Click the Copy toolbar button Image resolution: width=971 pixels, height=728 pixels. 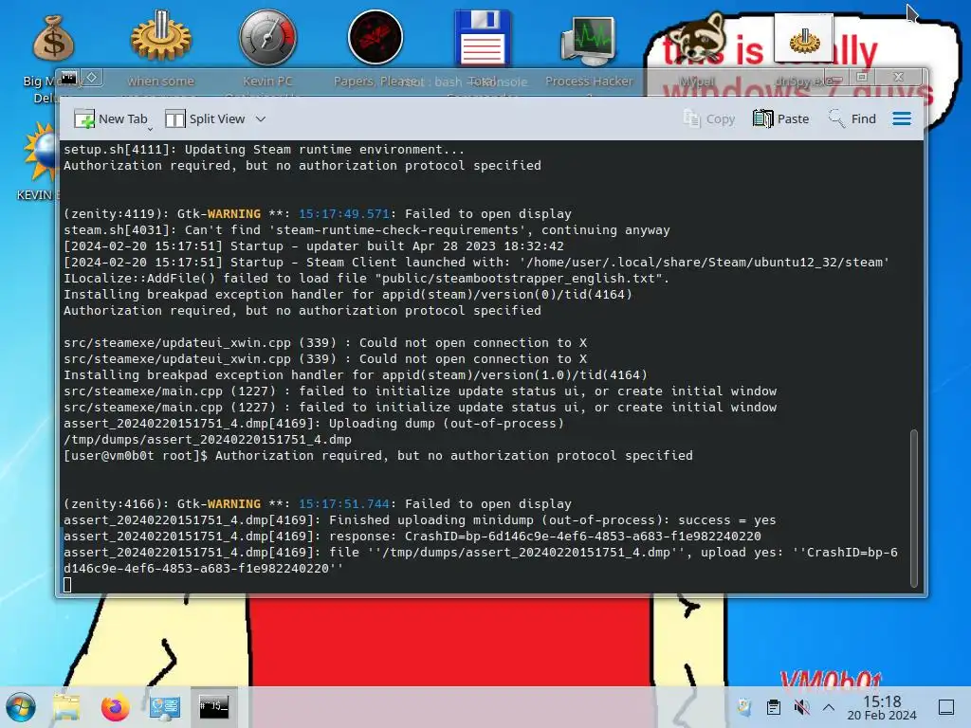[x=708, y=118]
